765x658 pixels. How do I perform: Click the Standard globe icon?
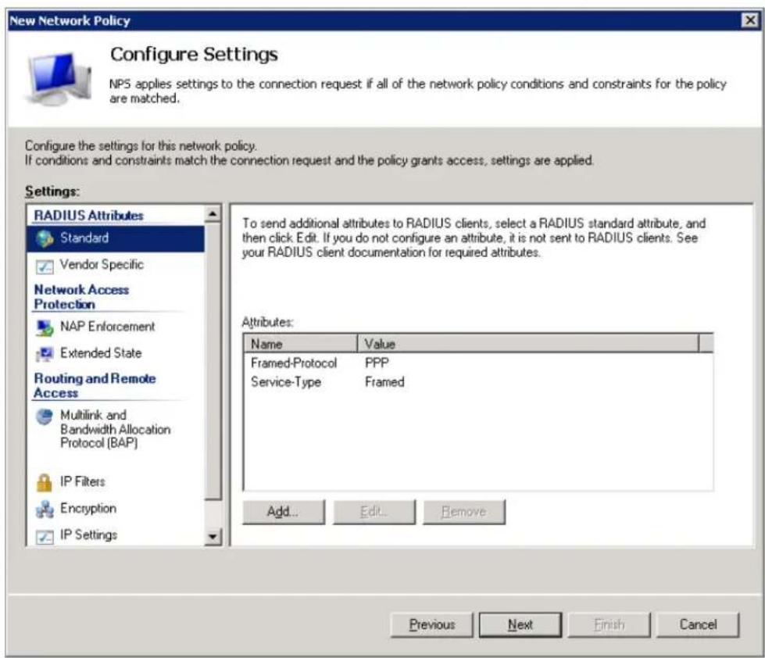[x=45, y=238]
